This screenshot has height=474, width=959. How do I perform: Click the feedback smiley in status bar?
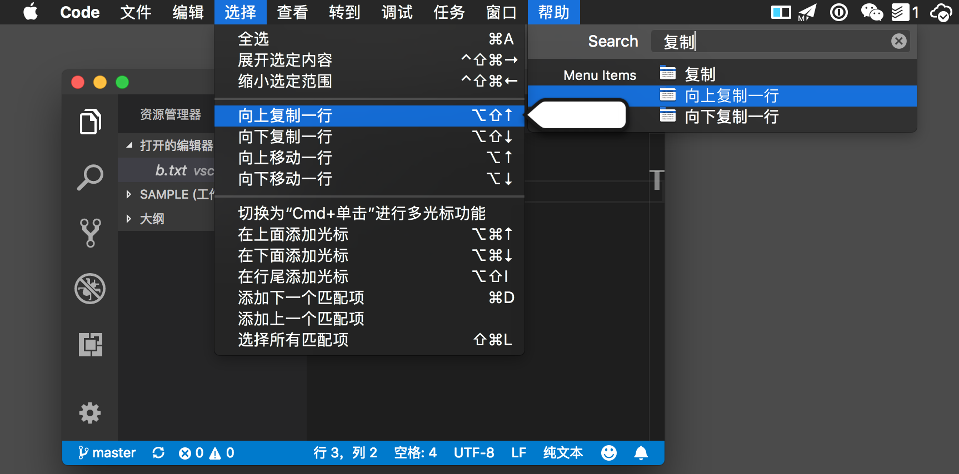[x=609, y=453]
